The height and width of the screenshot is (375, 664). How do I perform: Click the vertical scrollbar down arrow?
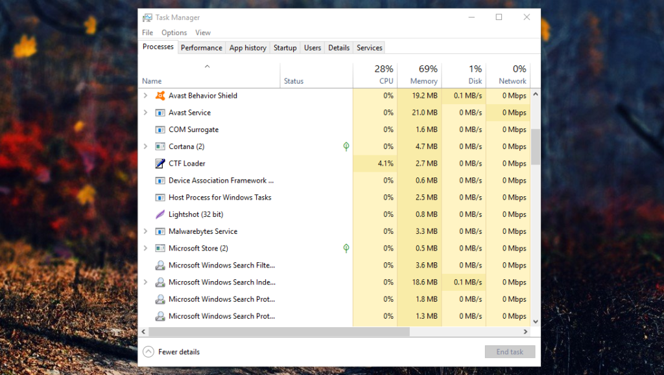(536, 322)
